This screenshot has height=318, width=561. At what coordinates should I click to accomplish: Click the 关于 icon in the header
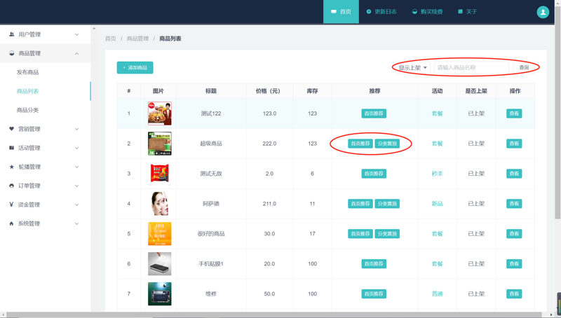(460, 12)
